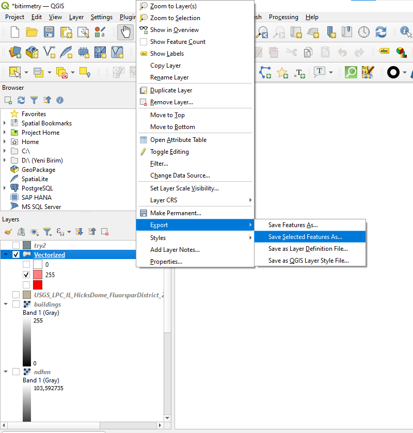Viewport: 413px width, 433px height.
Task: Click Remove Layer icon in Layers panel
Action: 105,232
